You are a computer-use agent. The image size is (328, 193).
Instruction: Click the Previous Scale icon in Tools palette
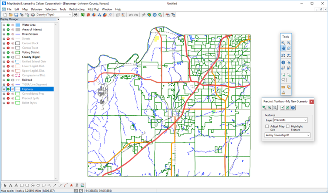click(x=283, y=55)
